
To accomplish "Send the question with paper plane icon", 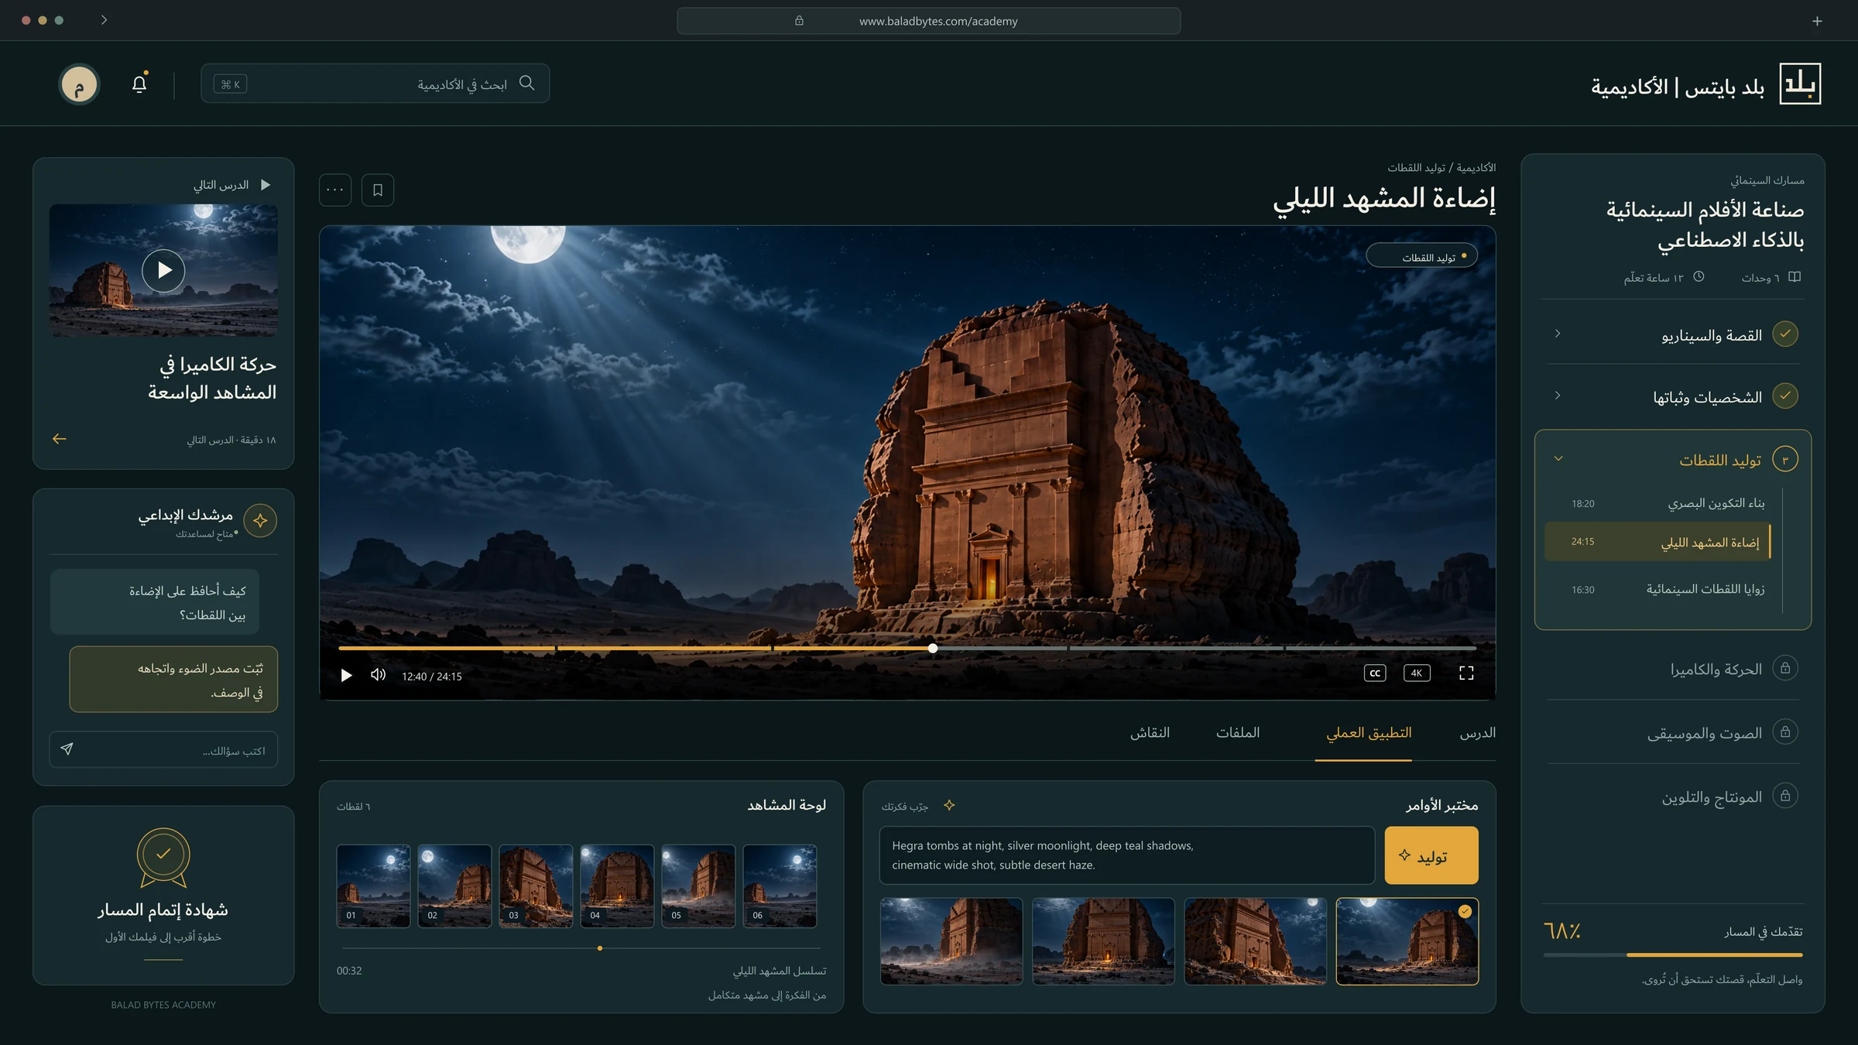I will (x=67, y=749).
